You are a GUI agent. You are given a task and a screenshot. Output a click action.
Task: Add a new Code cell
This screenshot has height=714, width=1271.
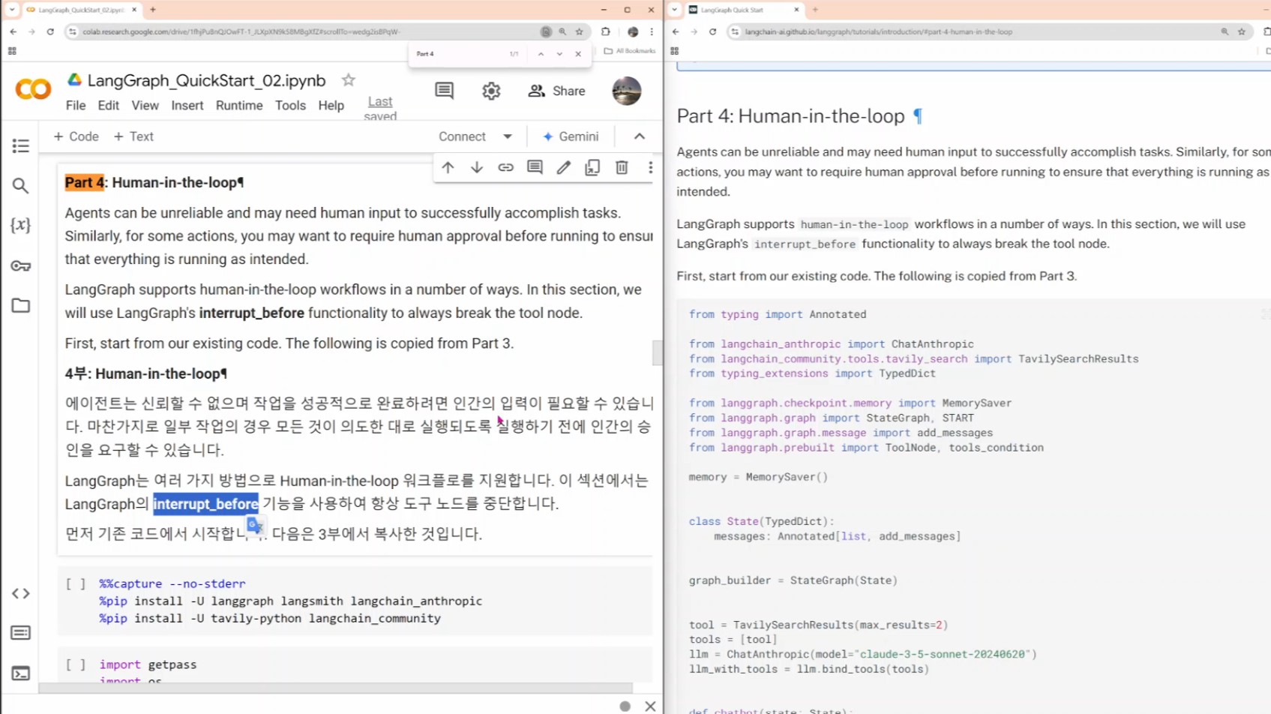(76, 136)
